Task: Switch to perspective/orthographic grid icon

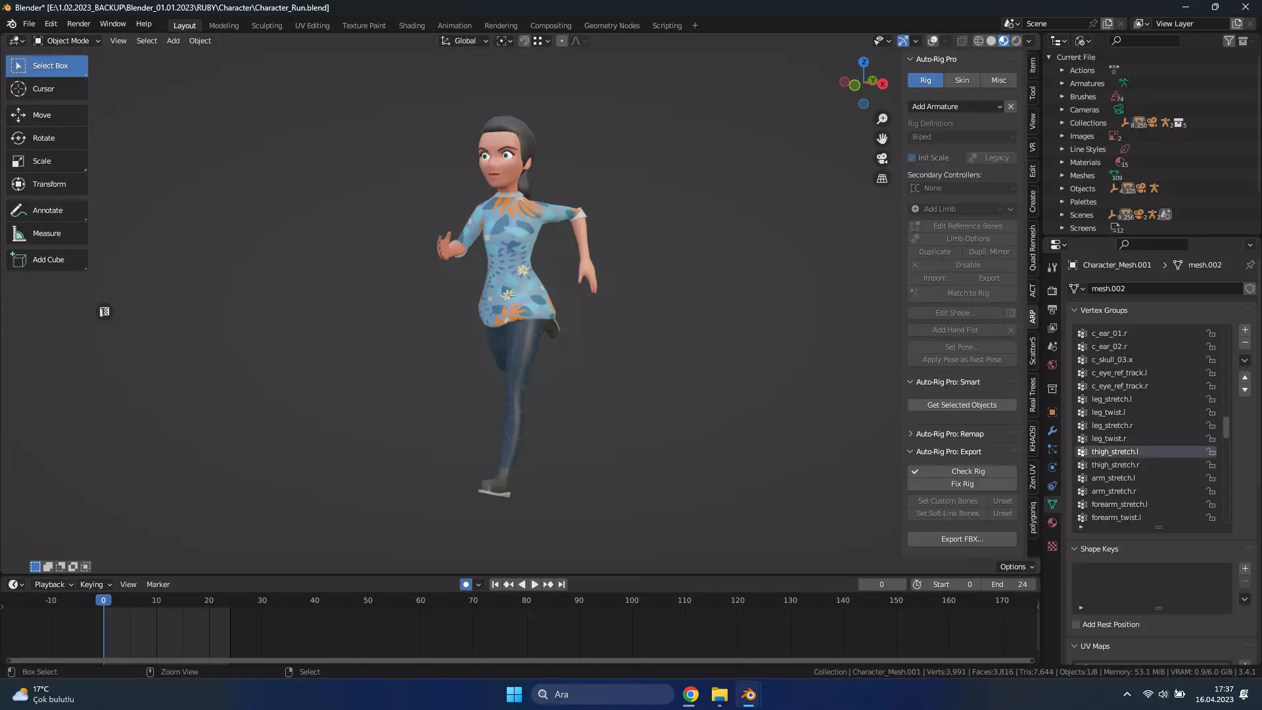Action: 882,179
